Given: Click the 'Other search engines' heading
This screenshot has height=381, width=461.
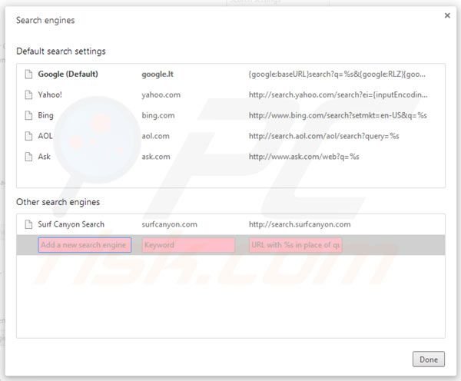Looking at the screenshot, I should point(58,202).
